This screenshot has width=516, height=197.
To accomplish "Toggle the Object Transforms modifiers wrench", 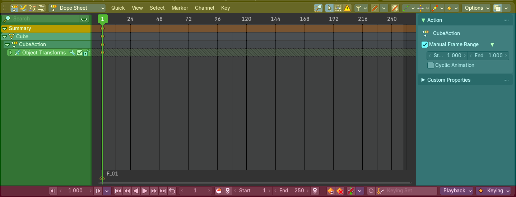I will point(72,53).
